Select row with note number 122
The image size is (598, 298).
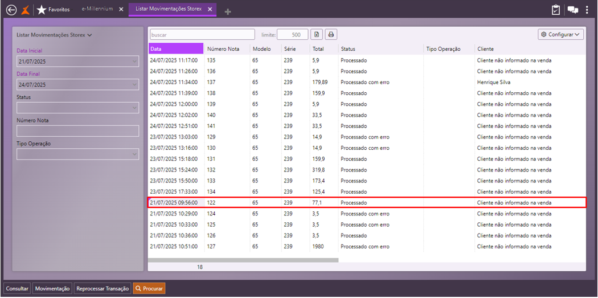coord(367,203)
